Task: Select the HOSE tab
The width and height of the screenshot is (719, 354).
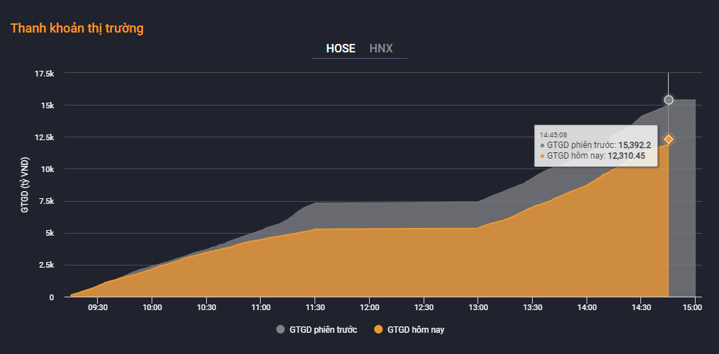Action: tap(341, 49)
